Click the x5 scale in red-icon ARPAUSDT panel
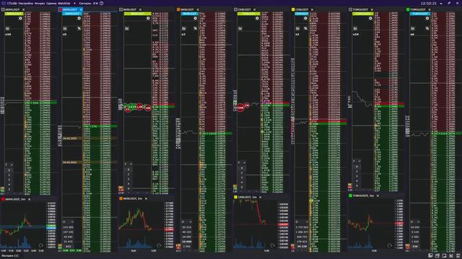 [x=65, y=35]
